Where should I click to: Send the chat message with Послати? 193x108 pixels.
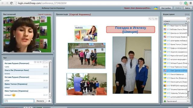pos(40,101)
